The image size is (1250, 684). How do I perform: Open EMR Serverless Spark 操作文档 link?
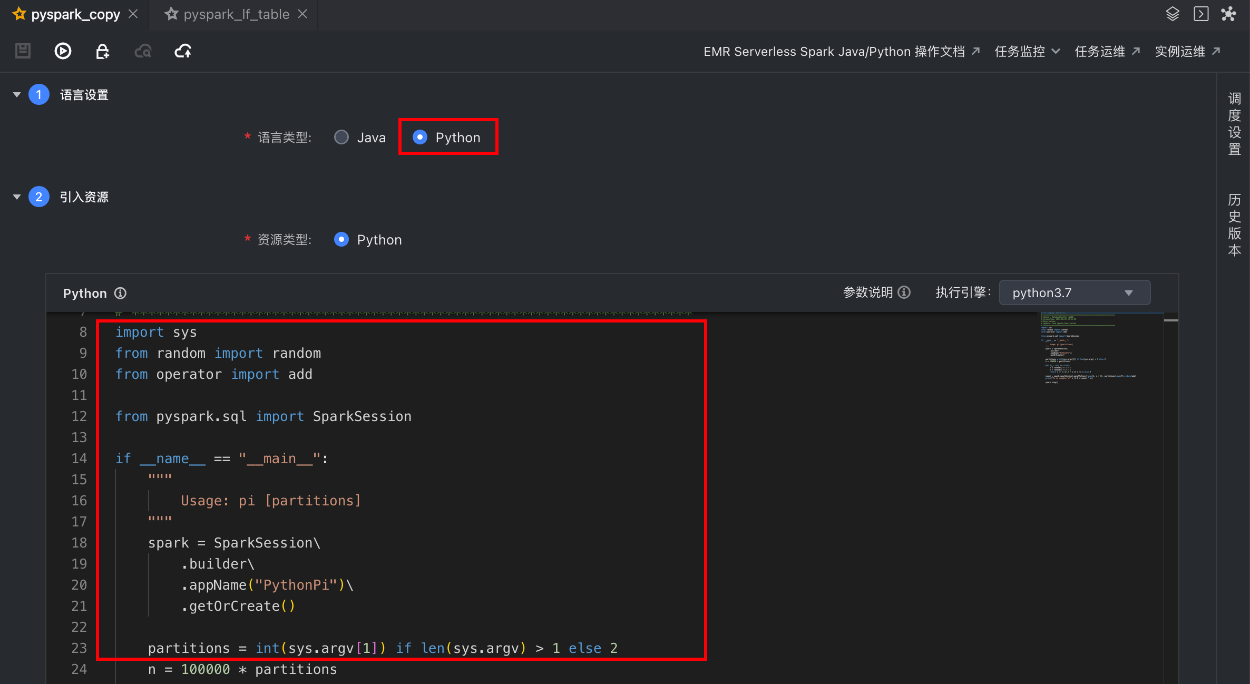[x=842, y=52]
